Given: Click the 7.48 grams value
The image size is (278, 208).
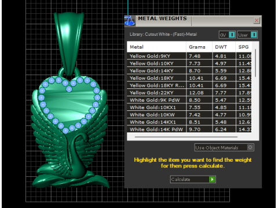Looking at the screenshot, I should [195, 56].
